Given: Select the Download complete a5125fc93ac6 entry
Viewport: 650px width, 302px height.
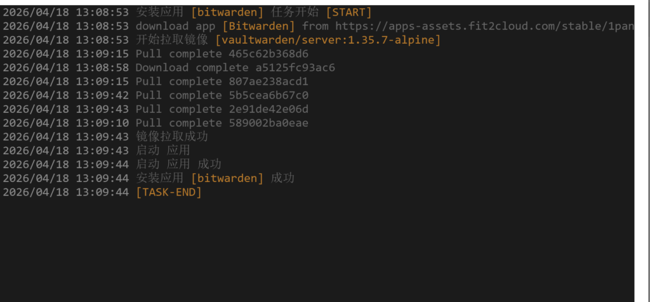Looking at the screenshot, I should 235,68.
